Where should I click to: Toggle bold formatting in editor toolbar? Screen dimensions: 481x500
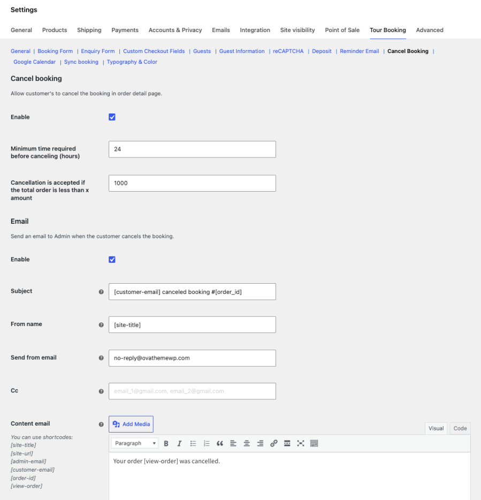pos(166,443)
